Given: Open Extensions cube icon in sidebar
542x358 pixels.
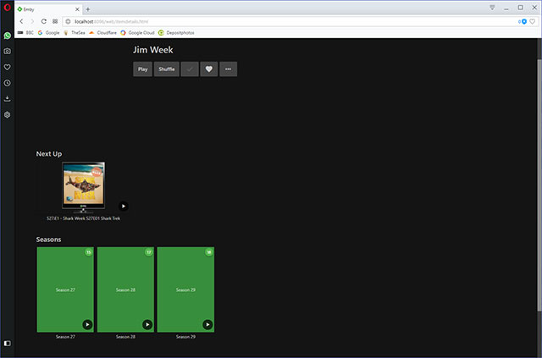Looking at the screenshot, I should [x=8, y=115].
